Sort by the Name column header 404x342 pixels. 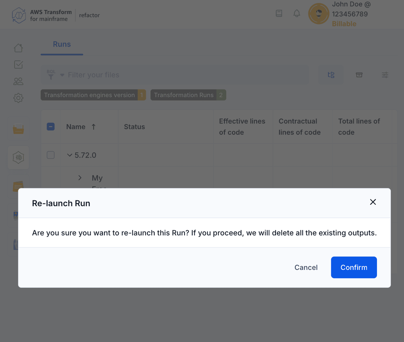[76, 127]
